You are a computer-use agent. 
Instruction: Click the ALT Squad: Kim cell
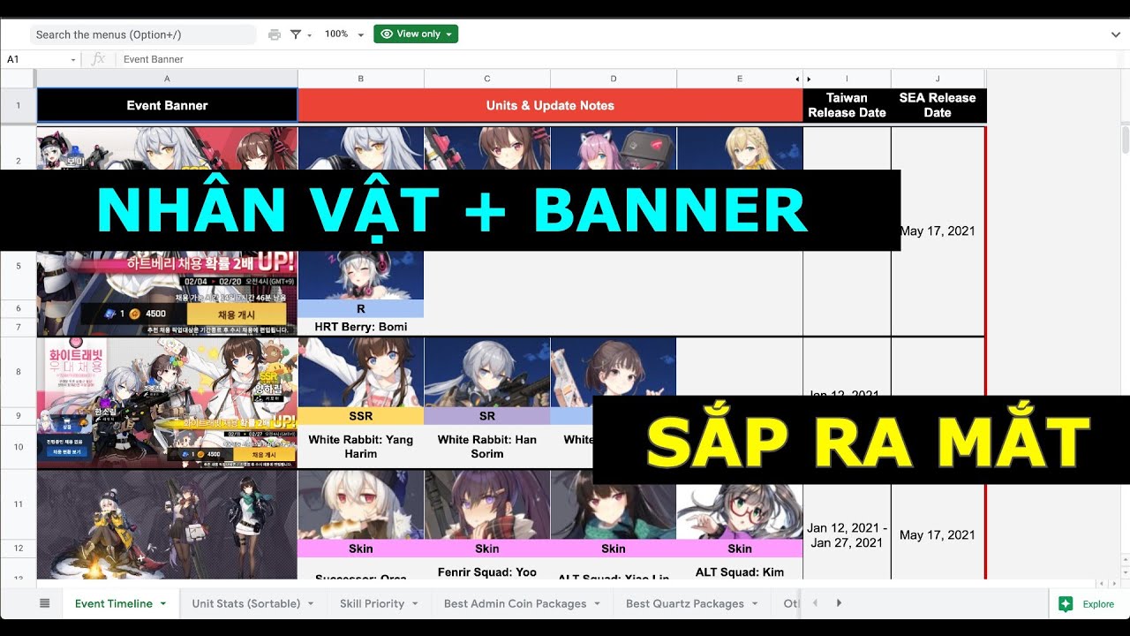[740, 571]
